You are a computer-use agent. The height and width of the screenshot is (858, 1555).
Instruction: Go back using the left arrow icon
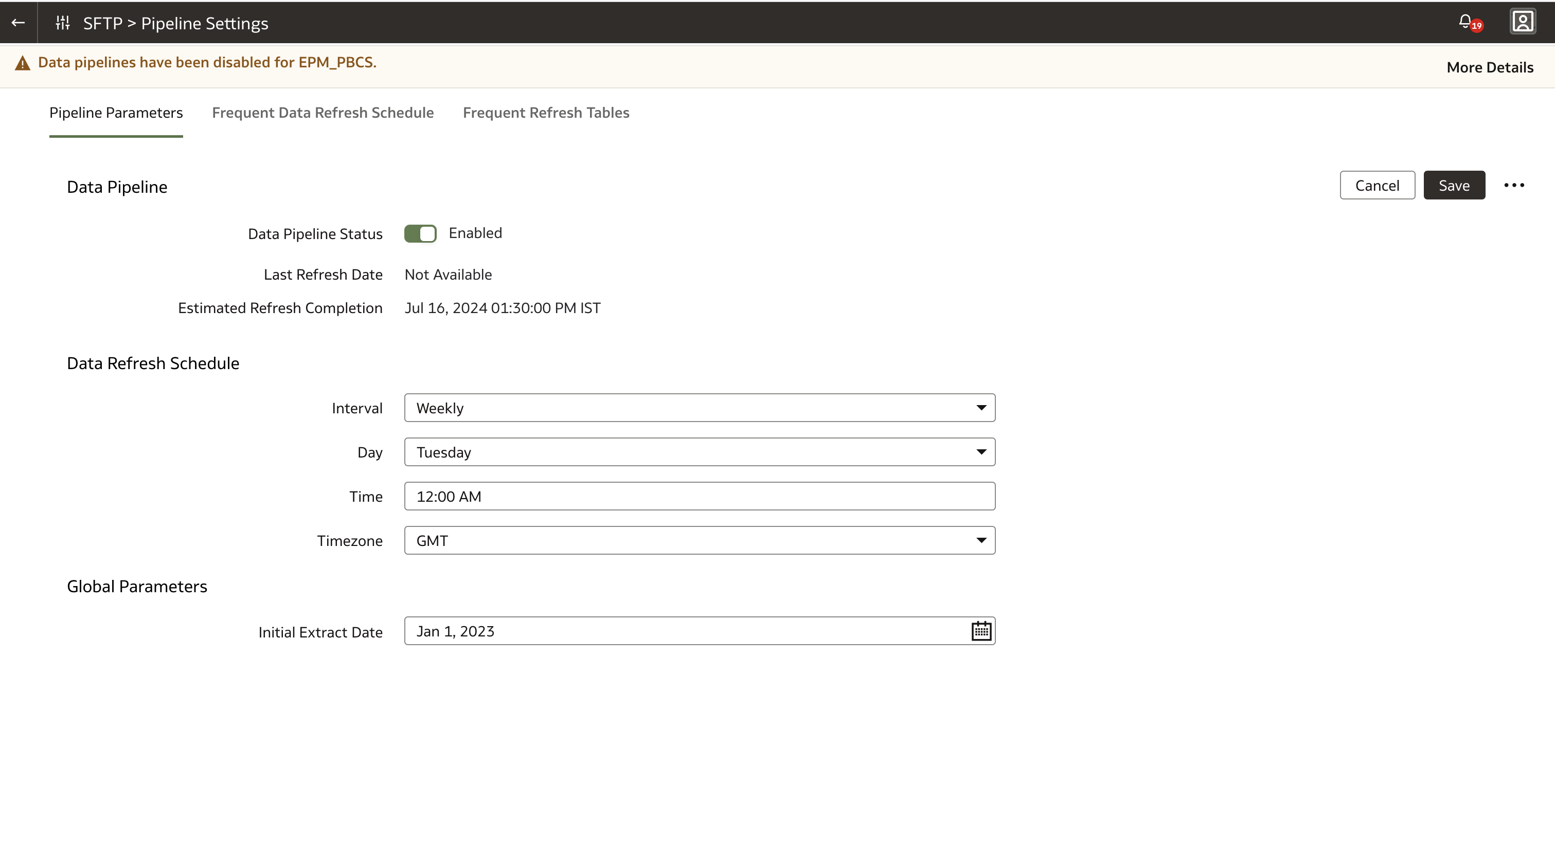(18, 23)
